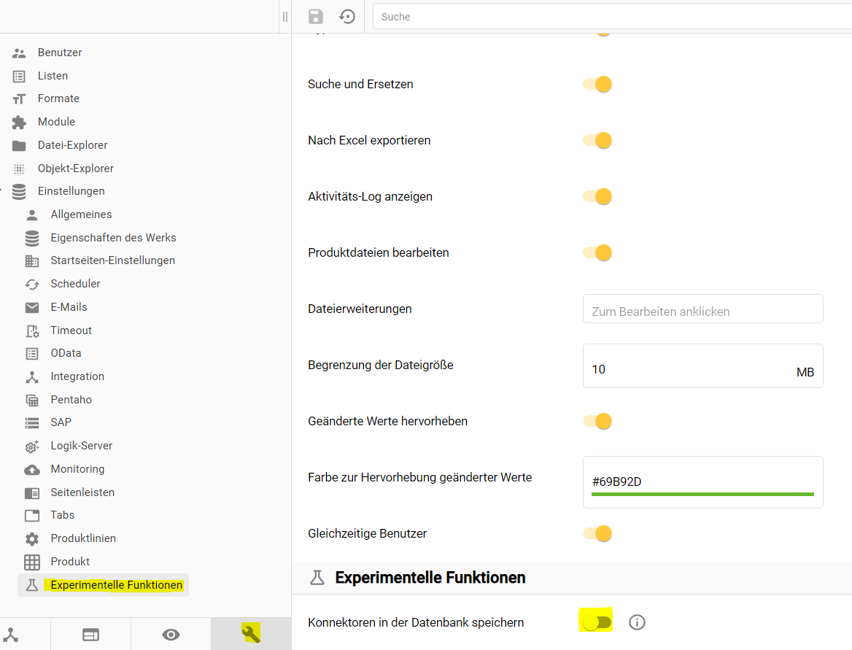852x650 pixels.
Task: Select the Pentaho settings icon
Action: pos(32,399)
